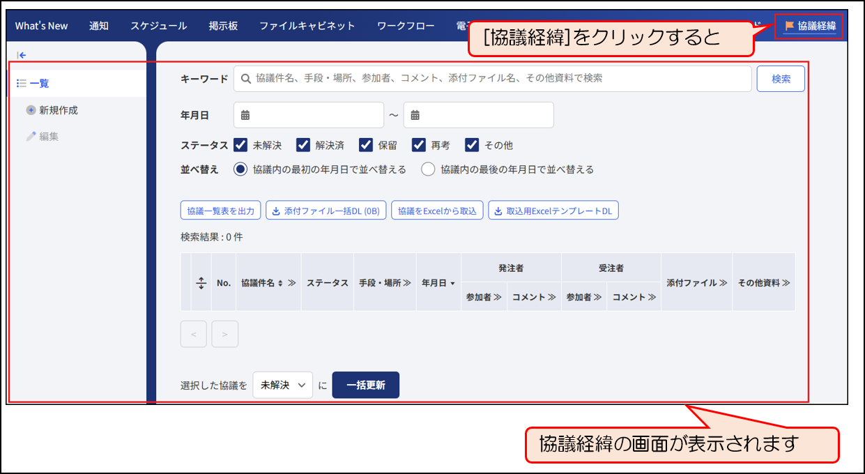Expand the 協議件名 column with the chevron
The width and height of the screenshot is (865, 474).
[292, 283]
